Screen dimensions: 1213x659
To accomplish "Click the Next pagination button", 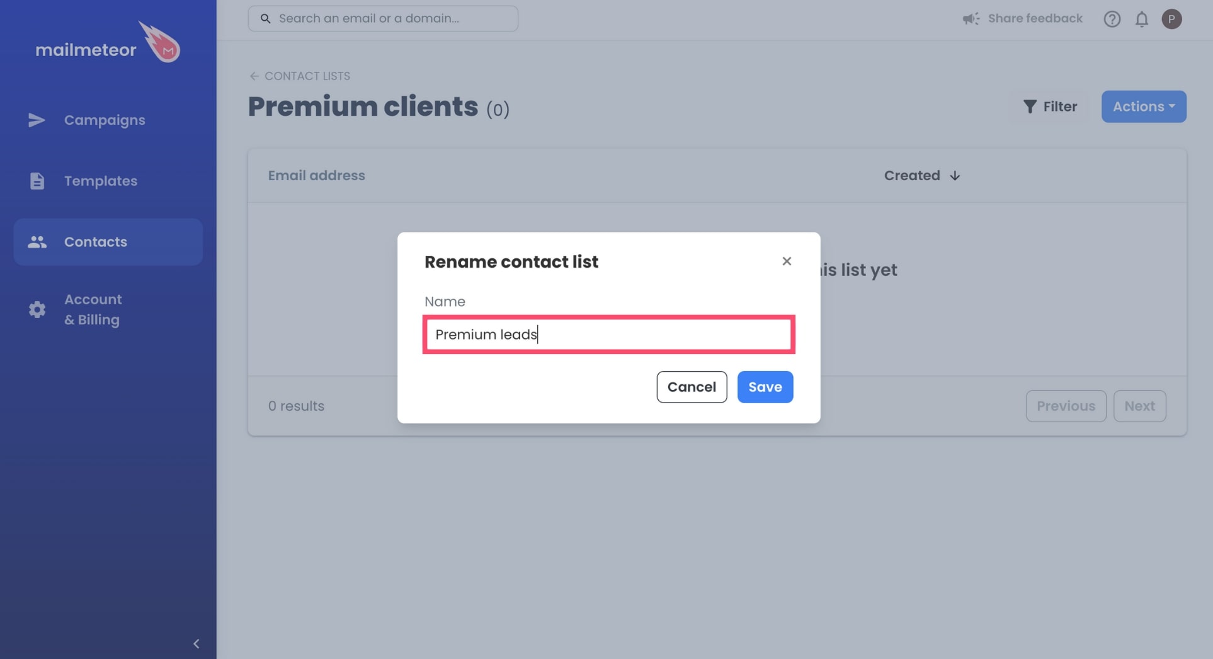I will pos(1139,406).
